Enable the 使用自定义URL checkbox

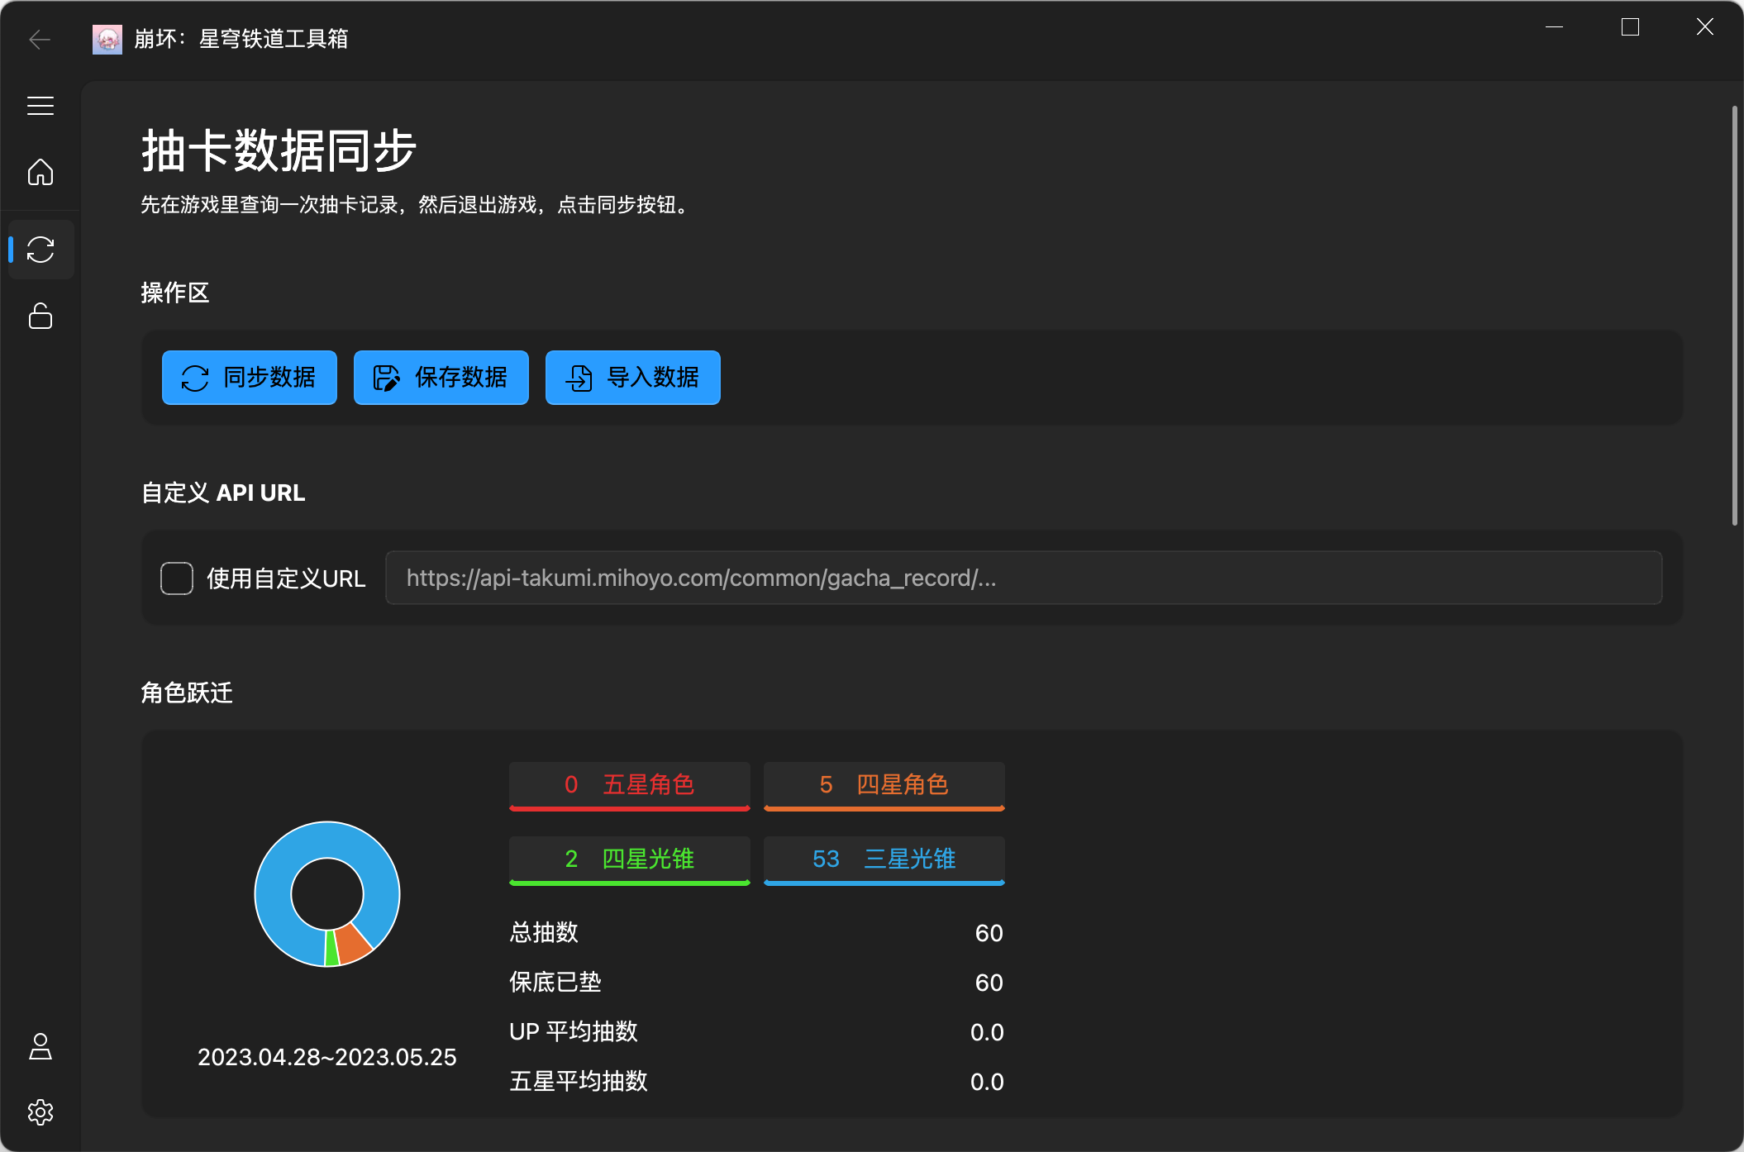[x=177, y=578]
